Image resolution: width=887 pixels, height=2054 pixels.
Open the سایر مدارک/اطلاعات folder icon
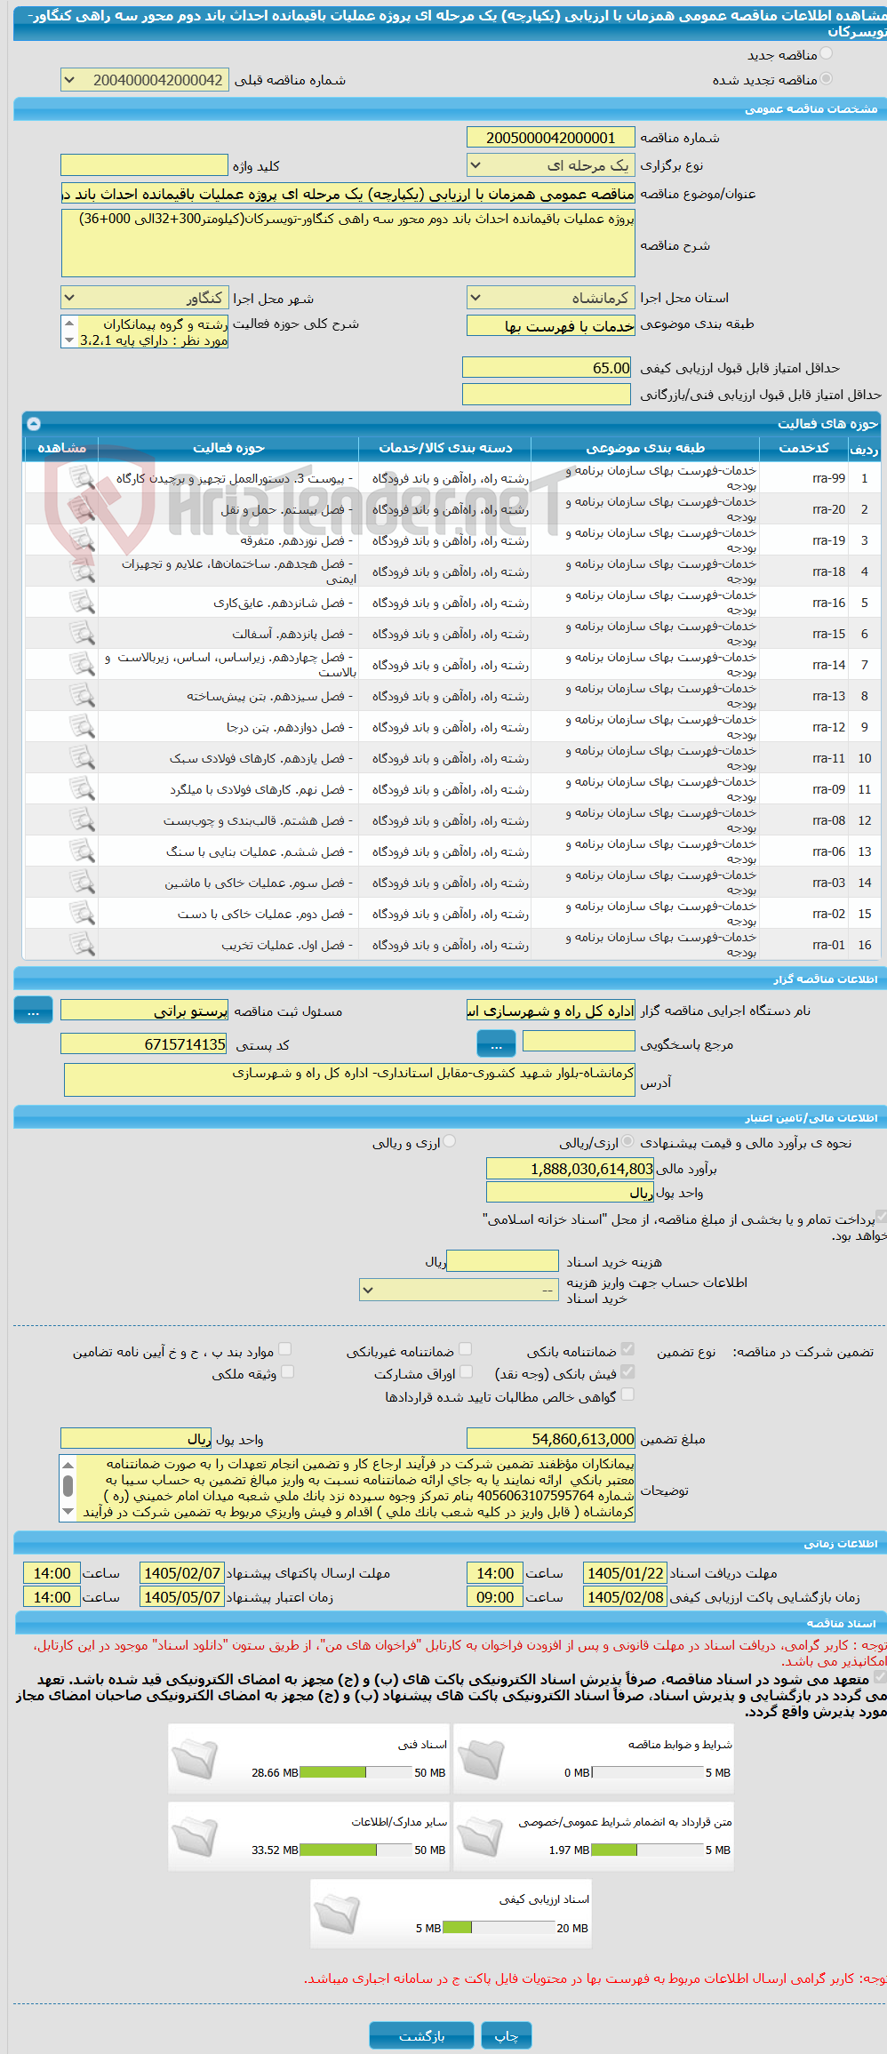click(195, 1836)
